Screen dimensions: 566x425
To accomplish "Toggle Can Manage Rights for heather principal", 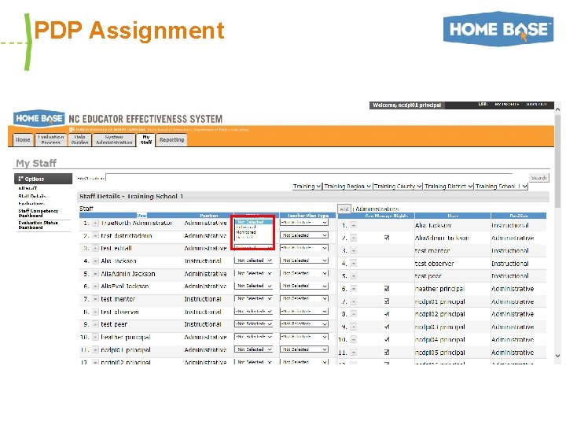I will pyautogui.click(x=387, y=289).
